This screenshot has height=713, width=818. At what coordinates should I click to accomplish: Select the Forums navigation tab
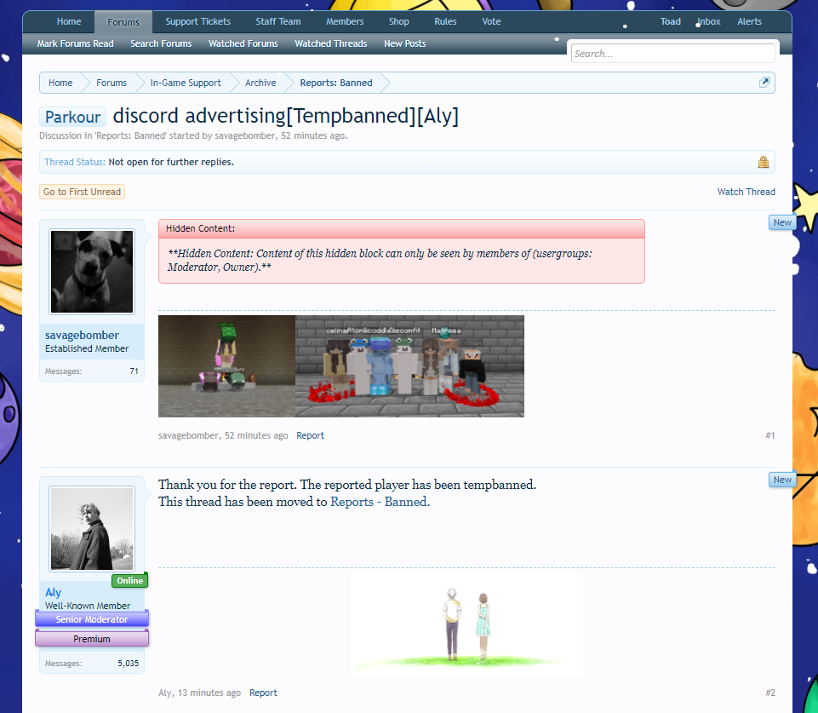tap(123, 22)
